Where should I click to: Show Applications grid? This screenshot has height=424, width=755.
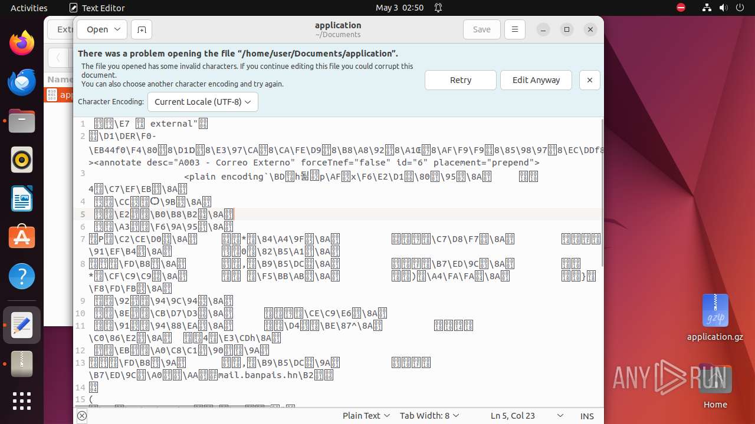click(22, 401)
